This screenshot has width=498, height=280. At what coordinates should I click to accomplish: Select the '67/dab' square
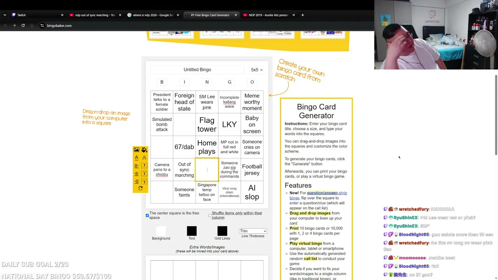pyautogui.click(x=184, y=147)
